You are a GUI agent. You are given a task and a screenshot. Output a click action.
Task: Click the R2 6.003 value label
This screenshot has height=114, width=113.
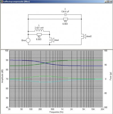coord(39,39)
